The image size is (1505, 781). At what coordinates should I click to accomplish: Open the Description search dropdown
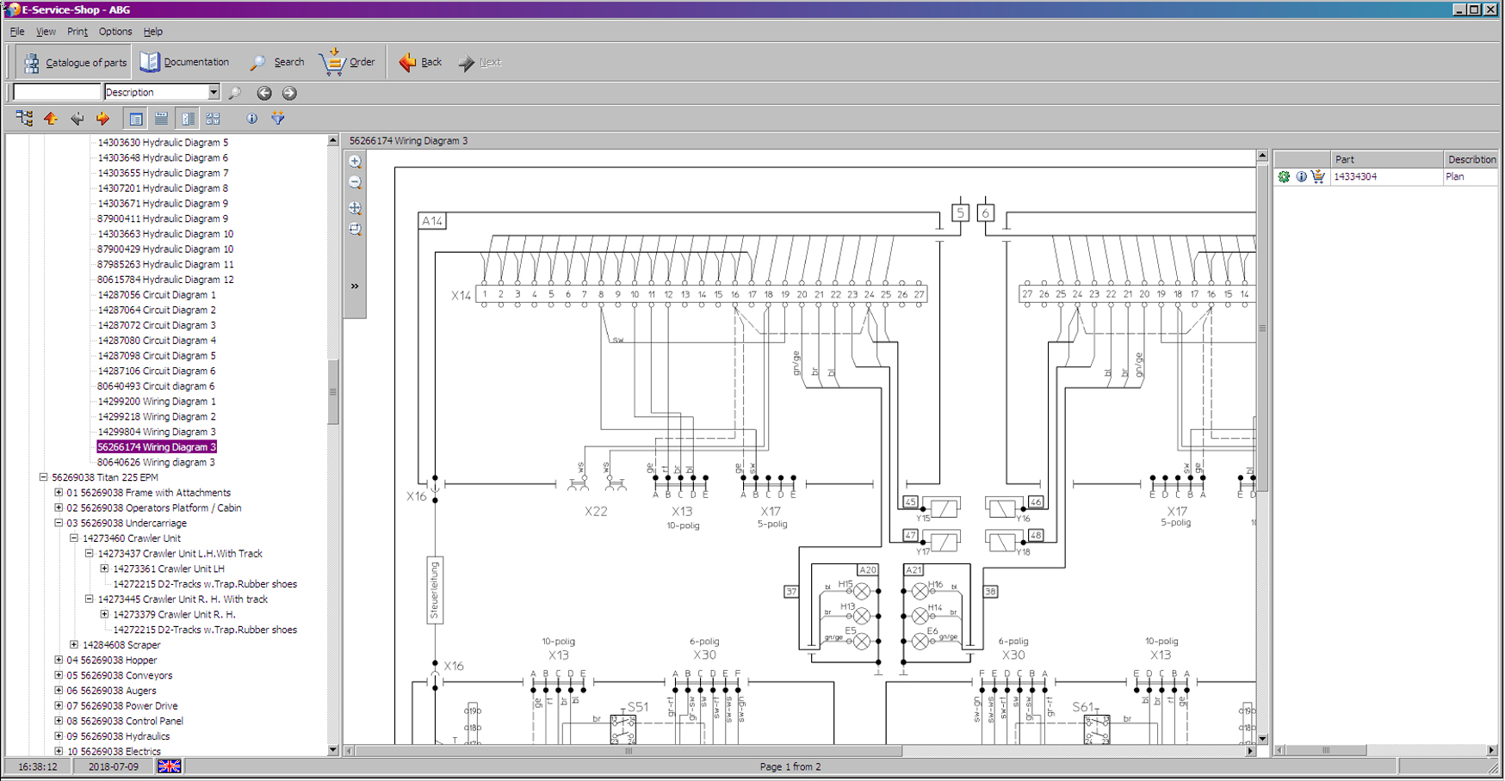(213, 93)
